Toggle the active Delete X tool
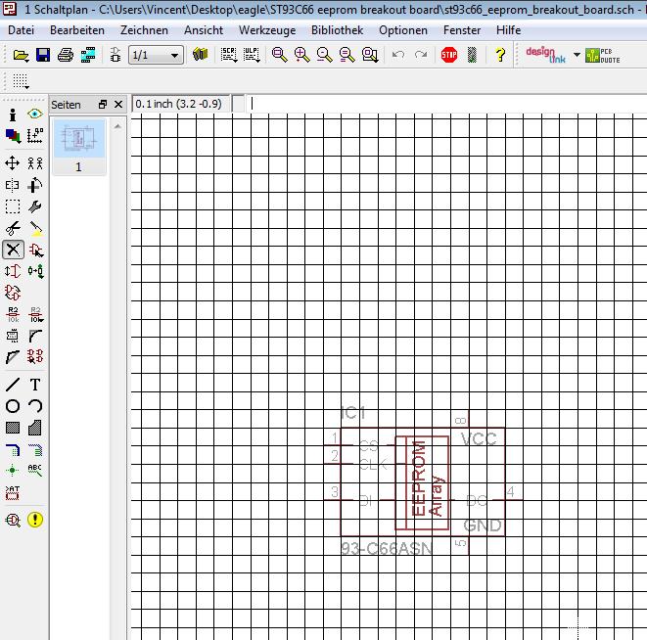 coord(13,250)
